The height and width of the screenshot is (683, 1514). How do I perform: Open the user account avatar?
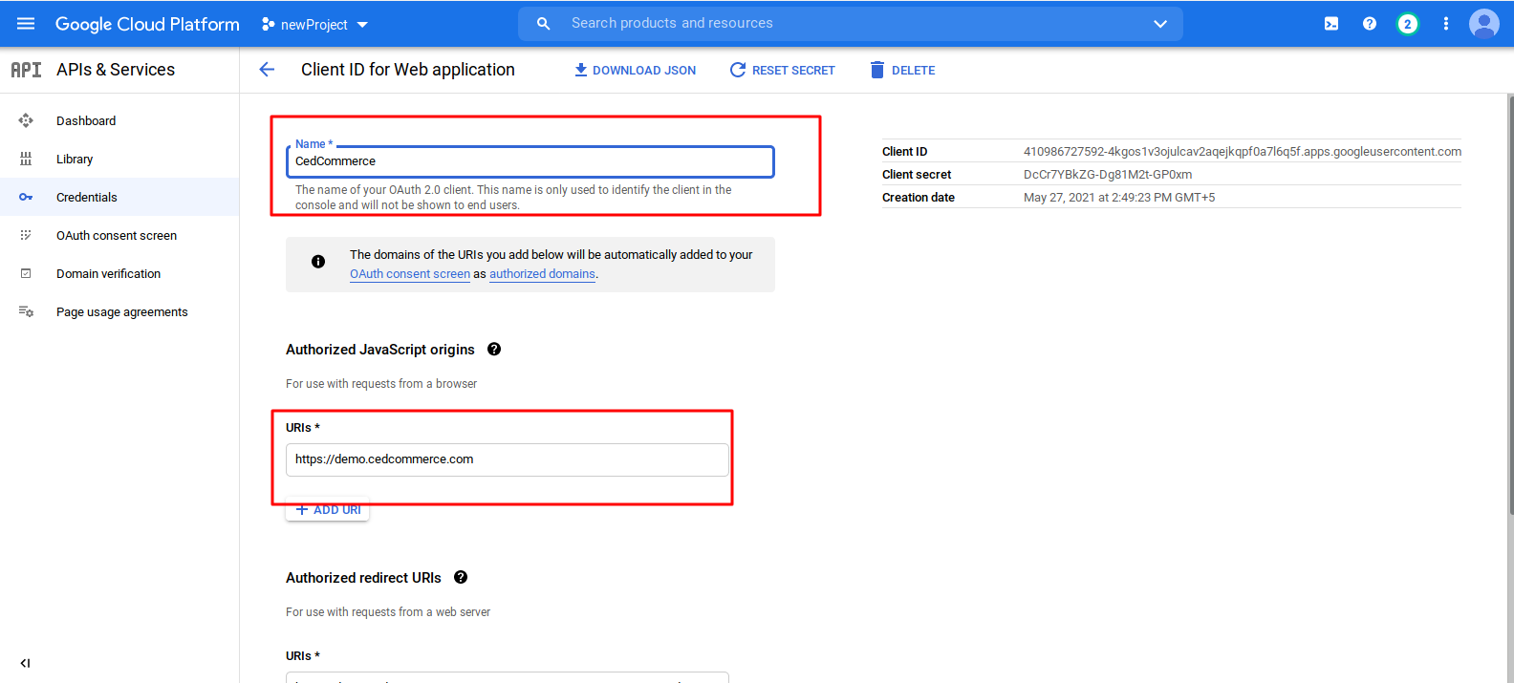click(1484, 24)
